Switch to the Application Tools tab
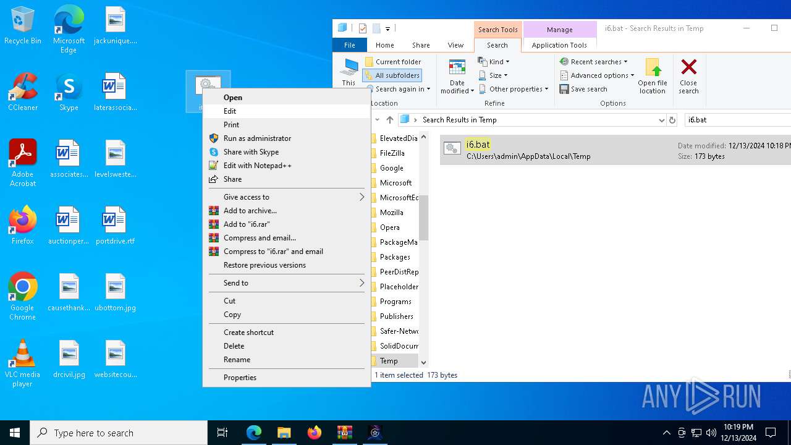Image resolution: width=791 pixels, height=445 pixels. (559, 45)
